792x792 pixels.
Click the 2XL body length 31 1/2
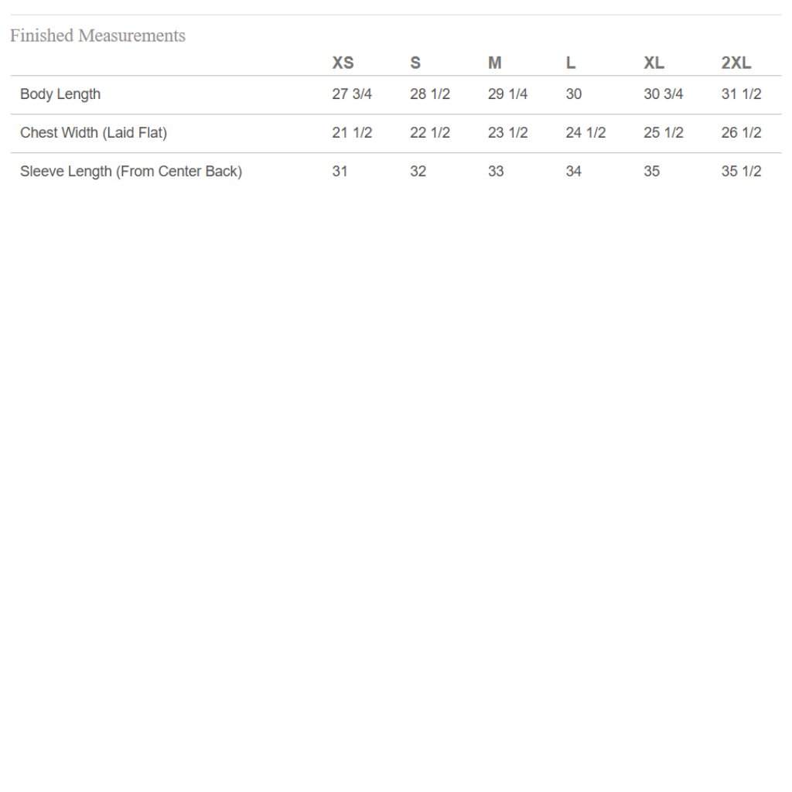pos(741,94)
